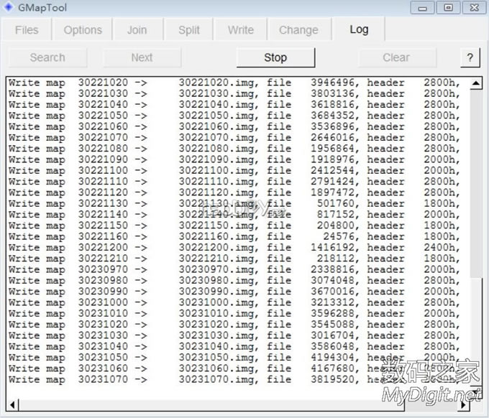This screenshot has width=489, height=418.
Task: Open help with the question mark button
Action: [470, 57]
